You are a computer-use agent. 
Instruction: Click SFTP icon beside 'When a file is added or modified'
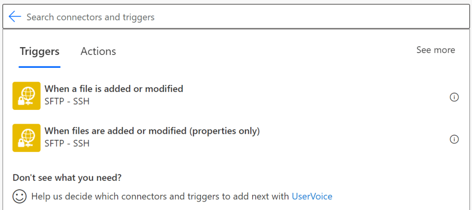point(26,96)
